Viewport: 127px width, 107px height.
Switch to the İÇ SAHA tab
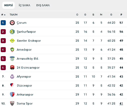click(24, 5)
